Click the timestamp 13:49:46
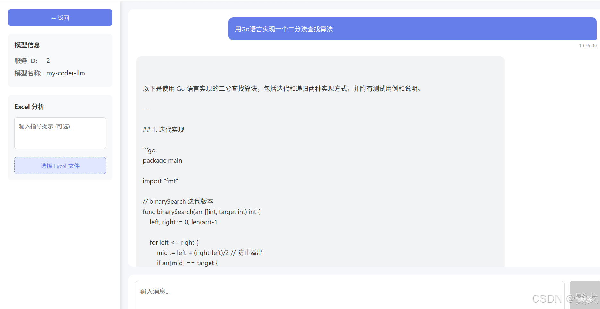Screen dimensions: 600x309 (x=588, y=45)
